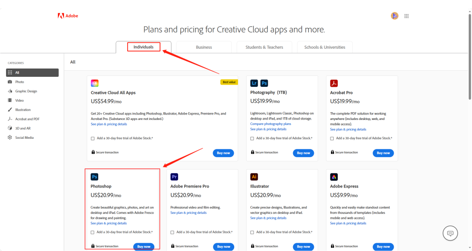Open the user profile avatar

point(395,16)
